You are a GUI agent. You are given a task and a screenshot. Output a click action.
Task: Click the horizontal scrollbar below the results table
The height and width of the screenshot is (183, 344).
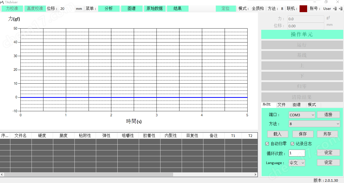coord(88,174)
